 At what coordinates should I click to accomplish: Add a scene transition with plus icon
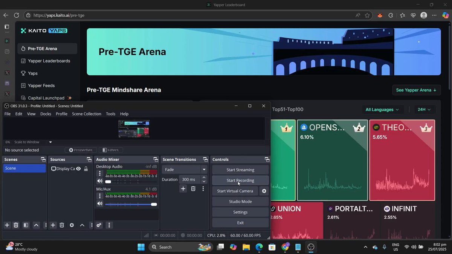coord(183,189)
